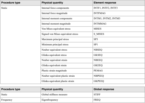
Task: Select the Procedure type header of first table
Action: click(x=20, y=3)
